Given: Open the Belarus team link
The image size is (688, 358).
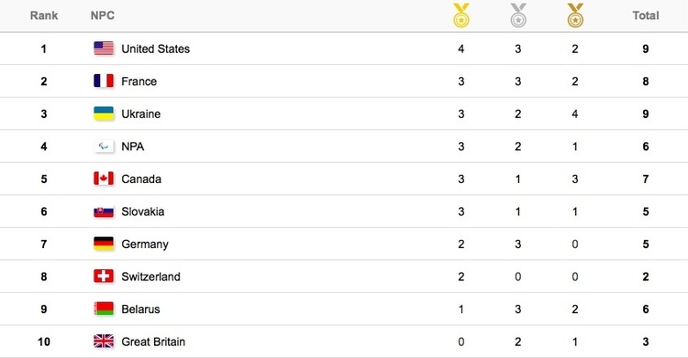Looking at the screenshot, I should 140,309.
